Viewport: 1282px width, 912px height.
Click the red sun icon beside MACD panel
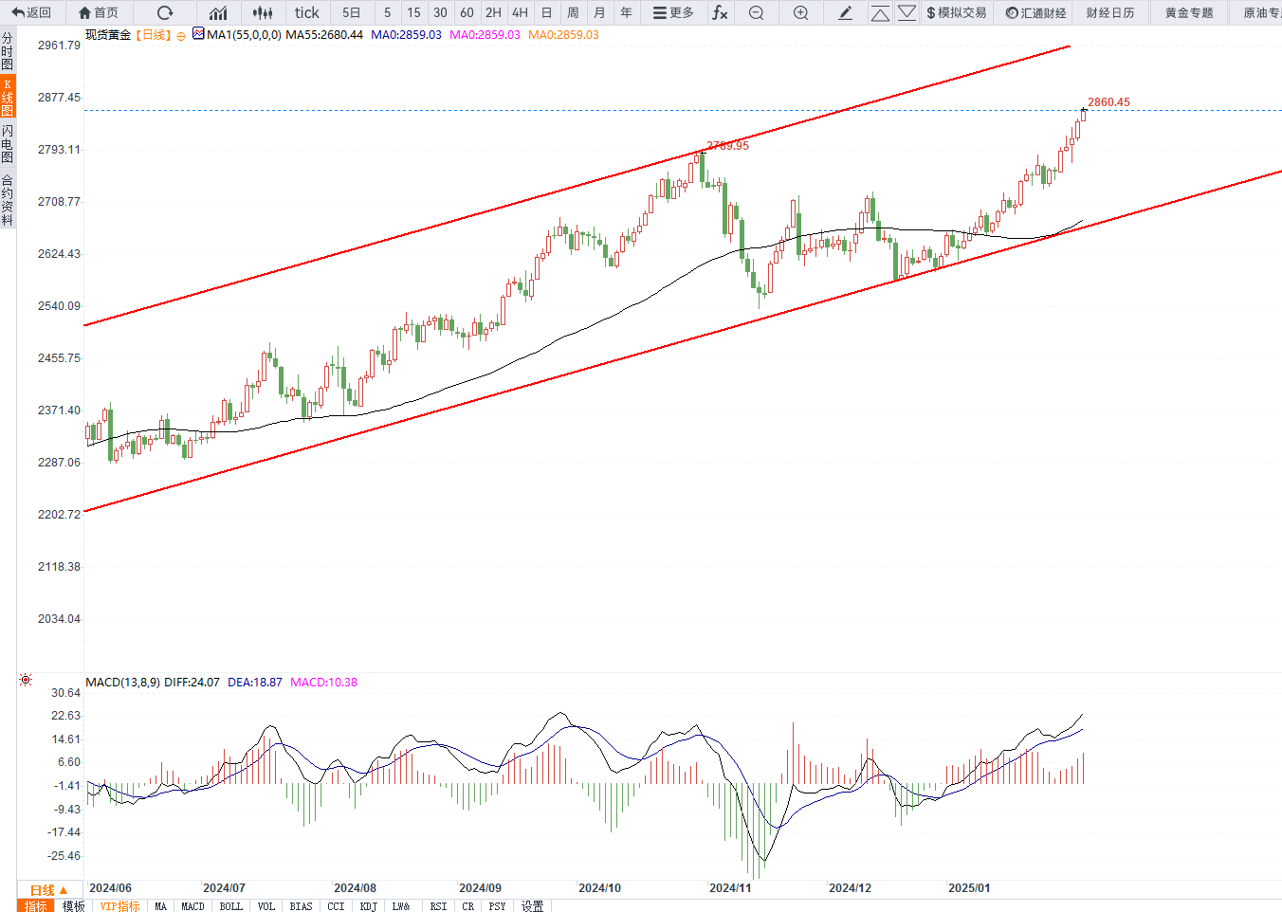[x=26, y=680]
